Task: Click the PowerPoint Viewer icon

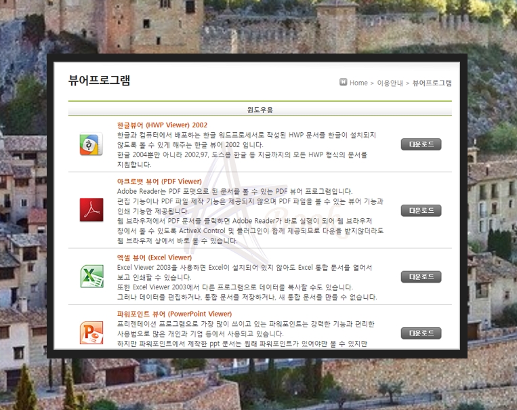Action: pos(91,333)
